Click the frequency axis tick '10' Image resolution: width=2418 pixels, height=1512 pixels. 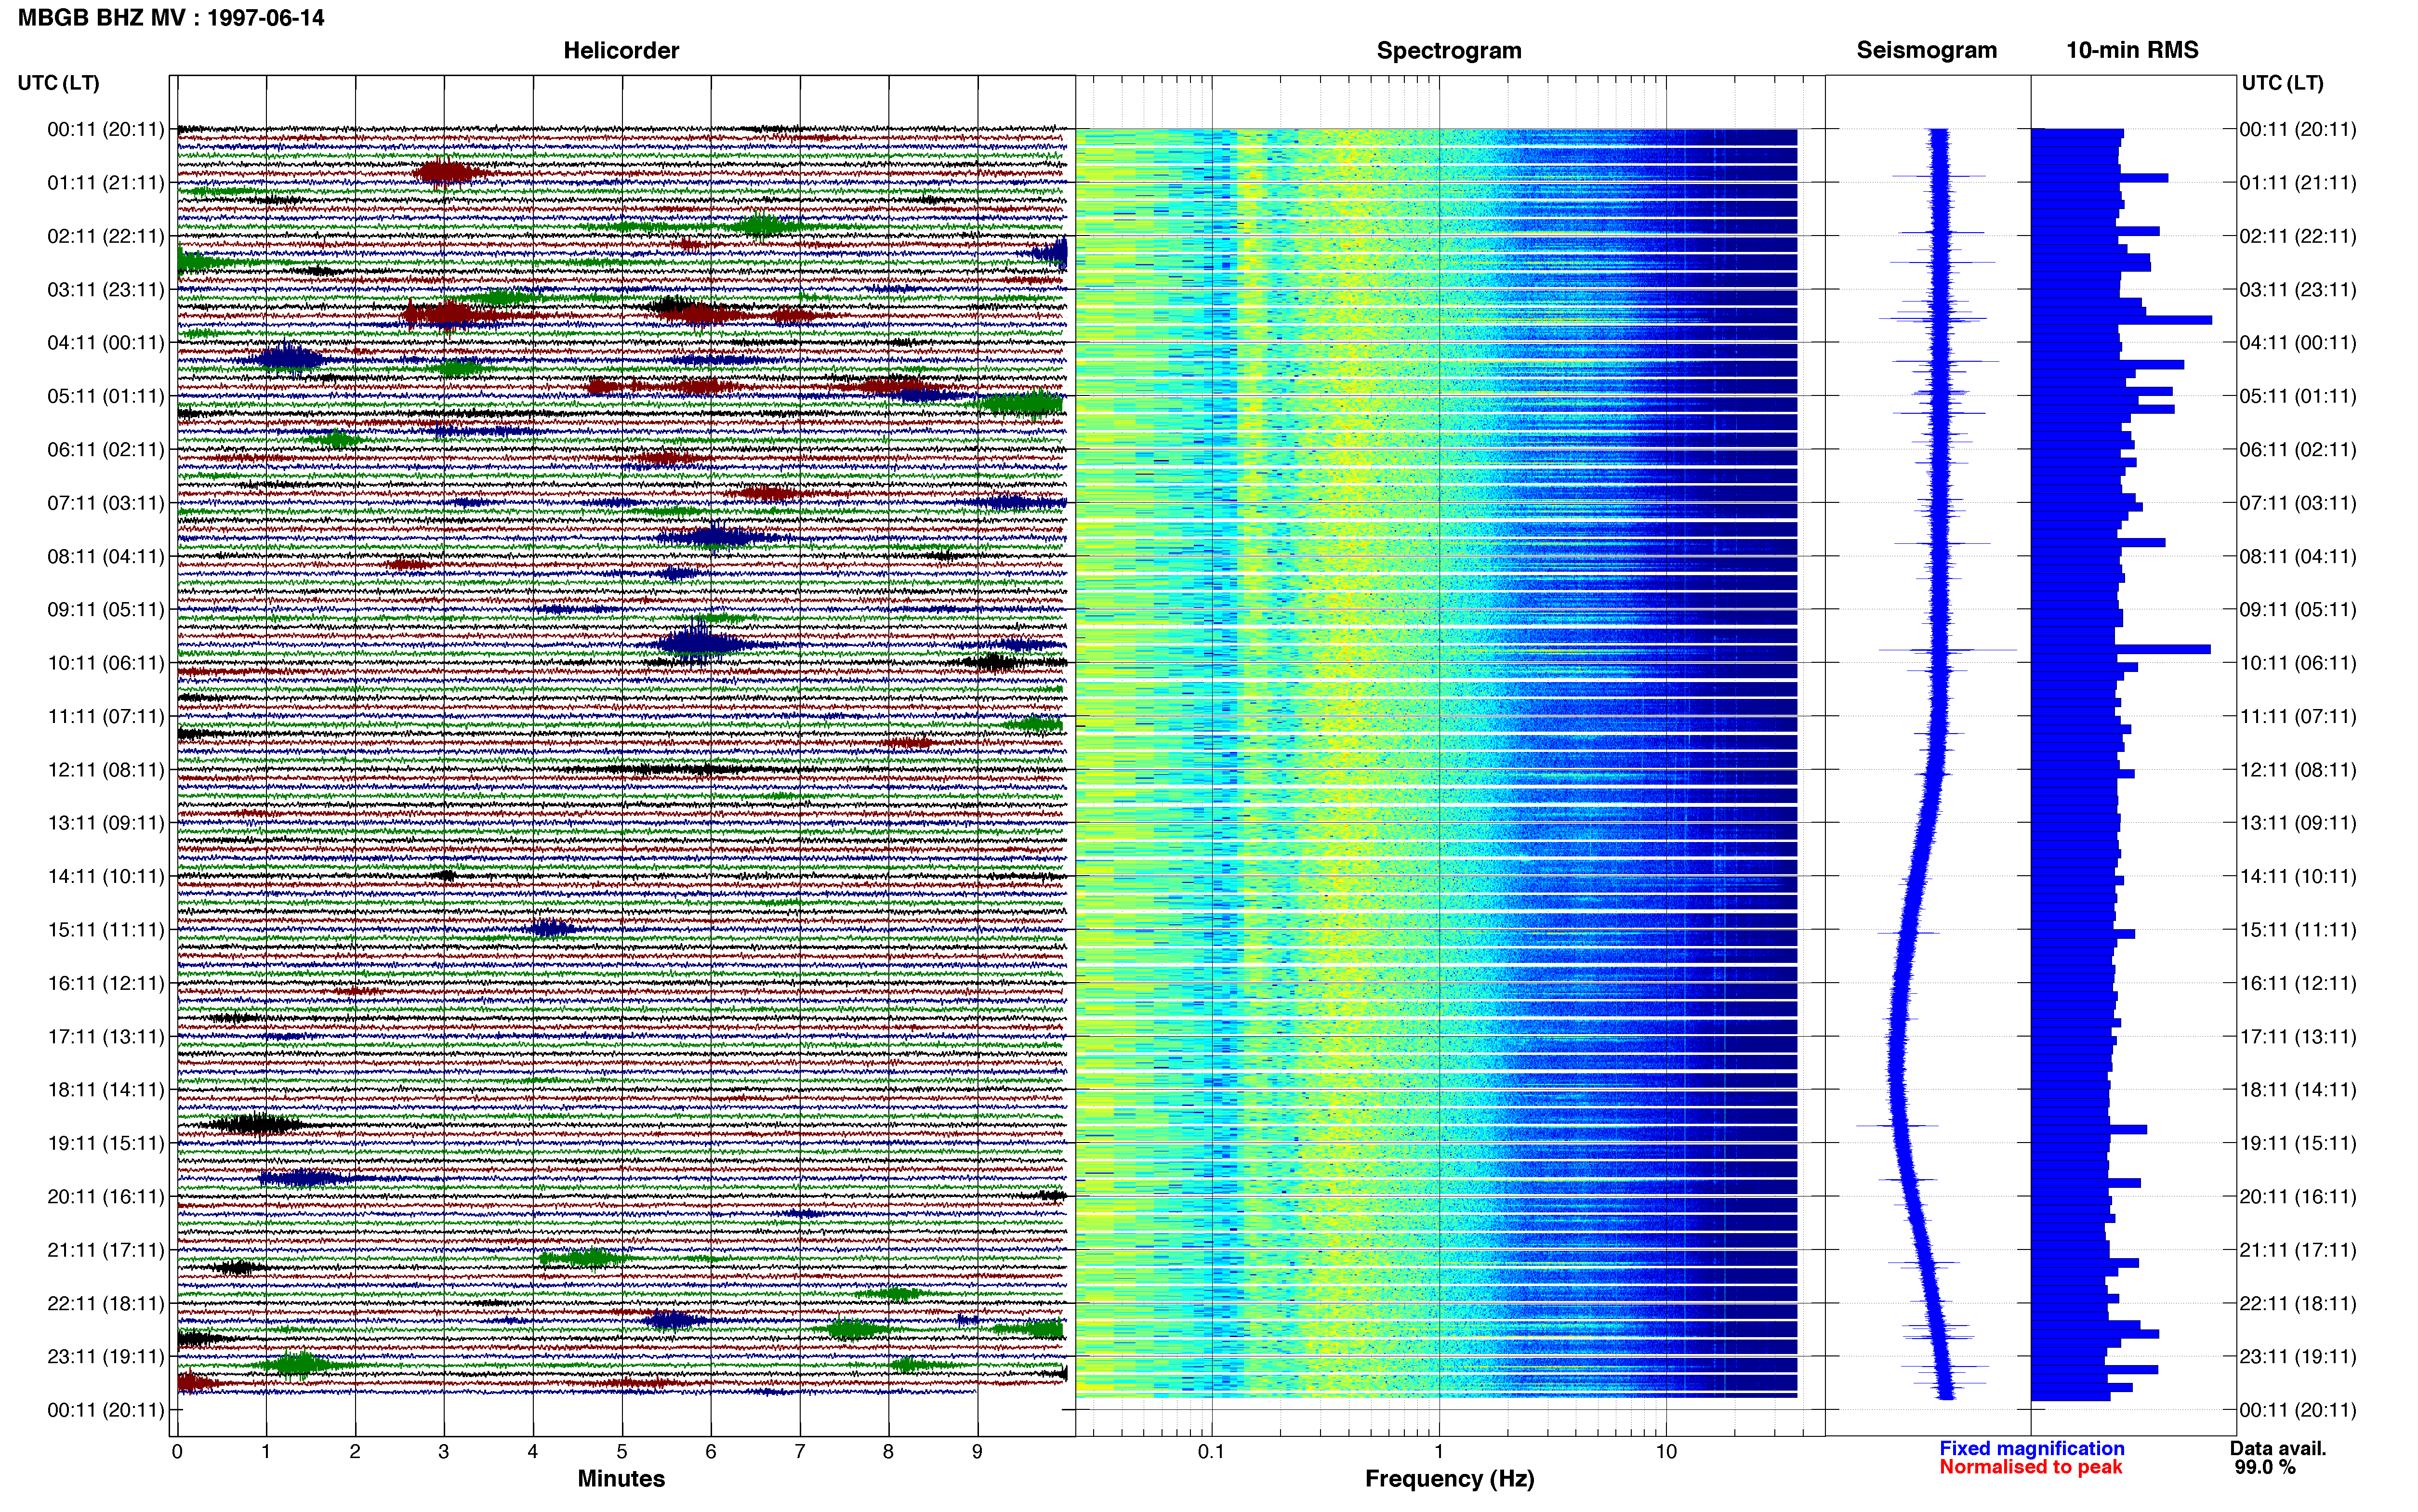[1666, 1452]
